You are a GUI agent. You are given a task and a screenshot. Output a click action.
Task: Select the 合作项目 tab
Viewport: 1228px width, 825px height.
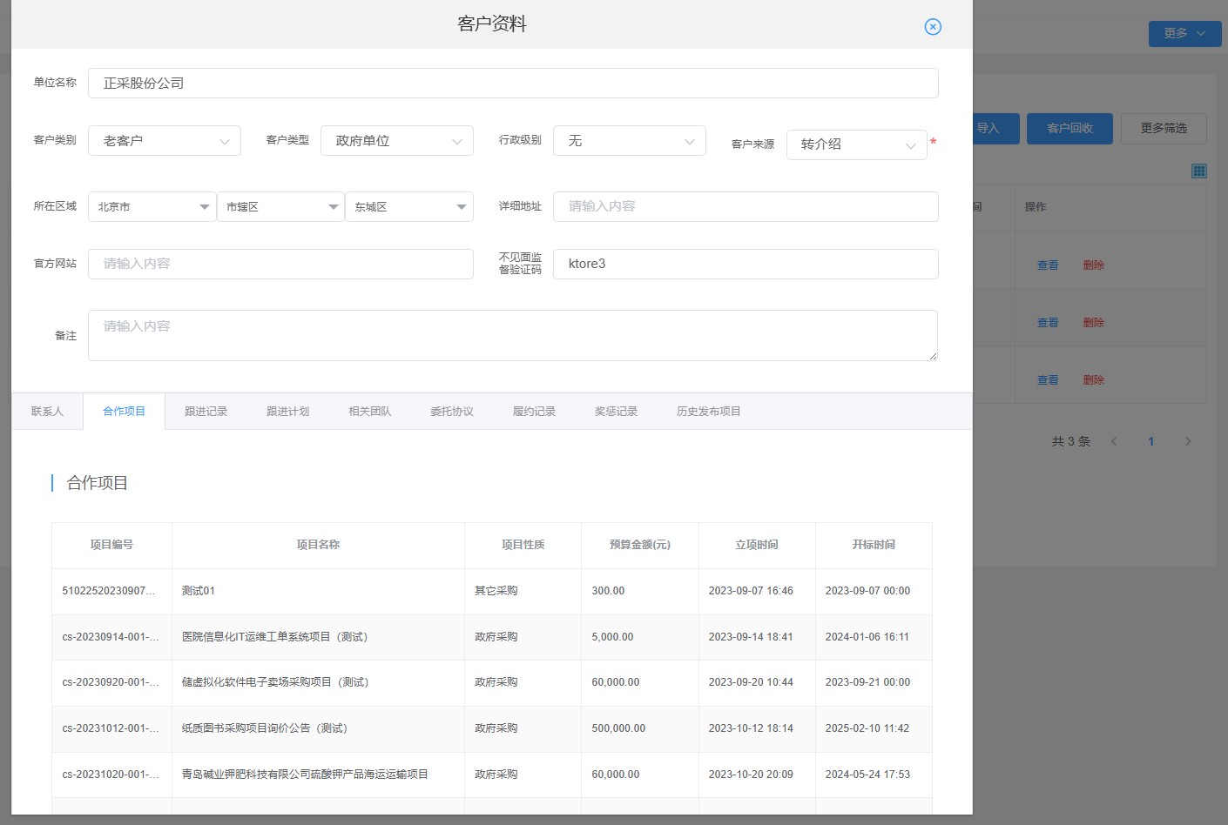[x=124, y=412]
